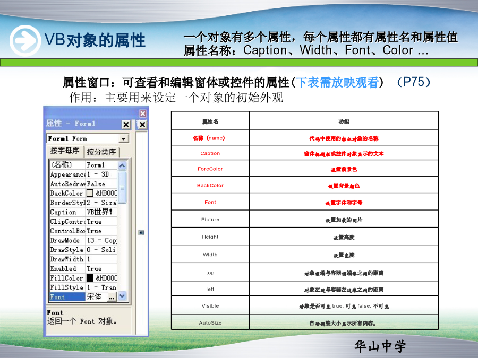Select the FillColor property name
The width and height of the screenshot is (478, 358).
(x=67, y=278)
